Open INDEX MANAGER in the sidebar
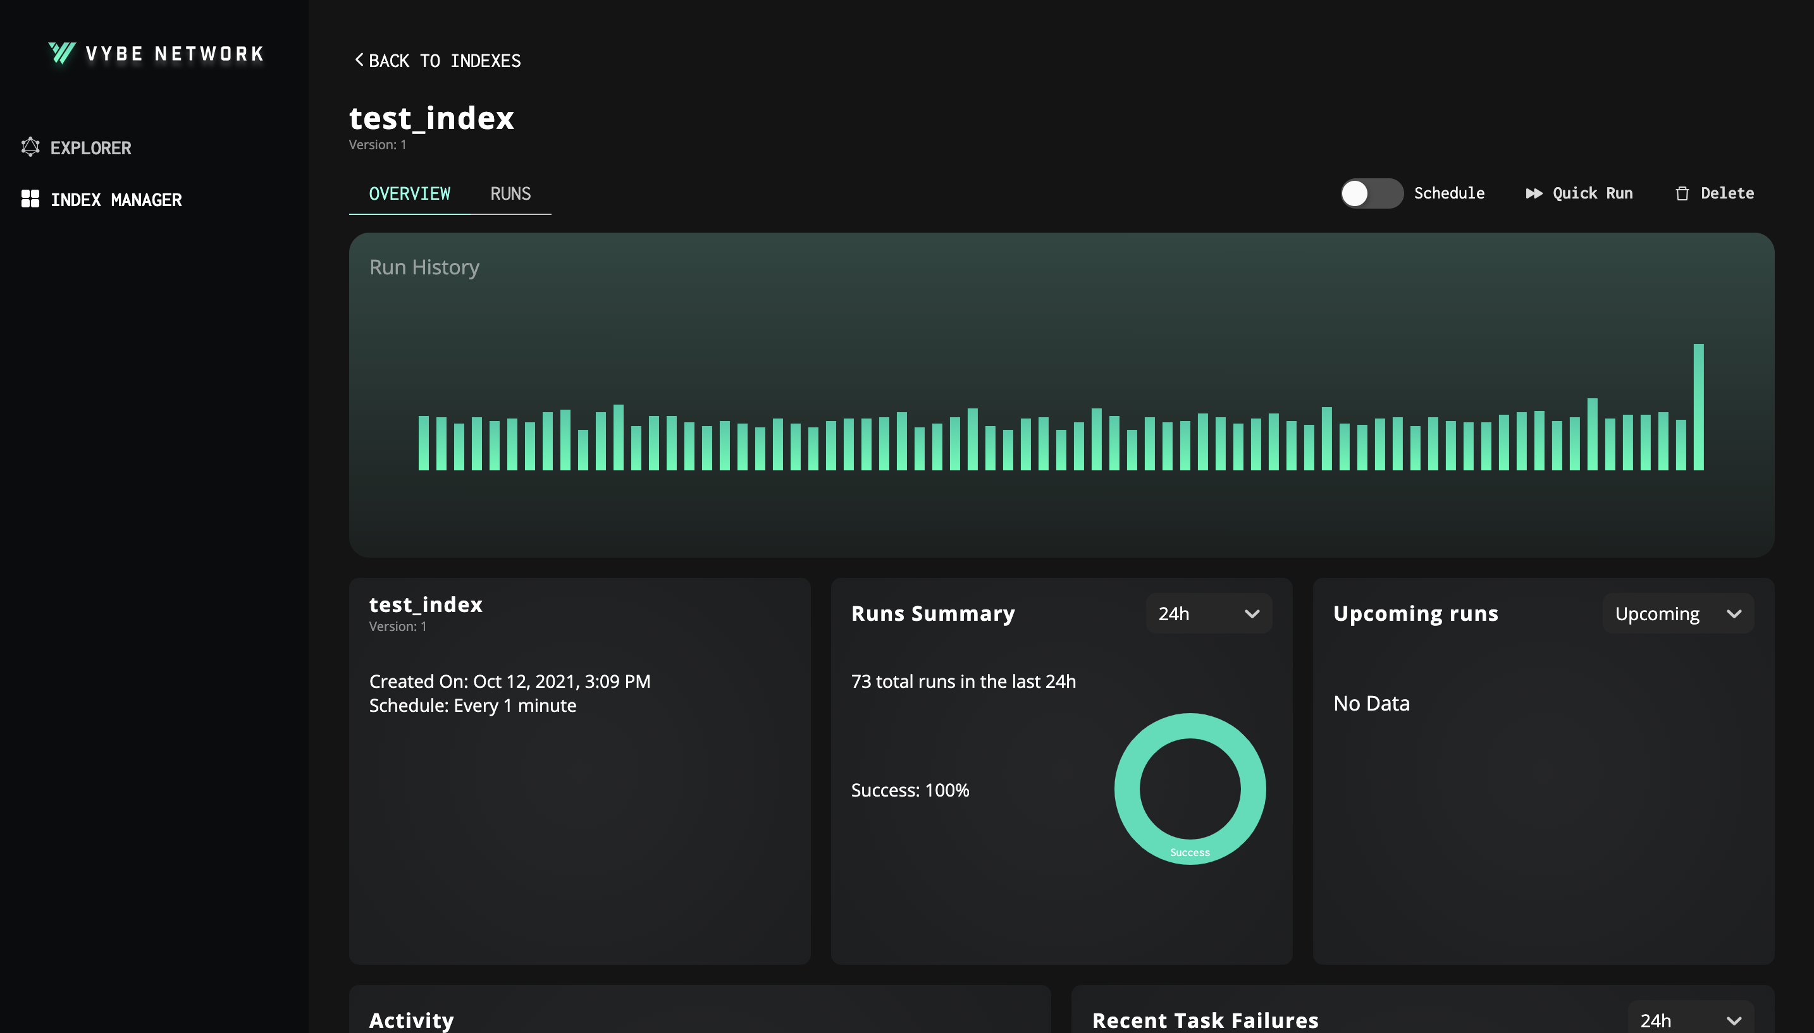The image size is (1814, 1033). click(x=116, y=200)
